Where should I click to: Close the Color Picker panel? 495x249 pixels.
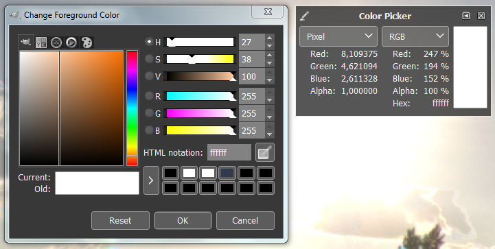click(481, 16)
